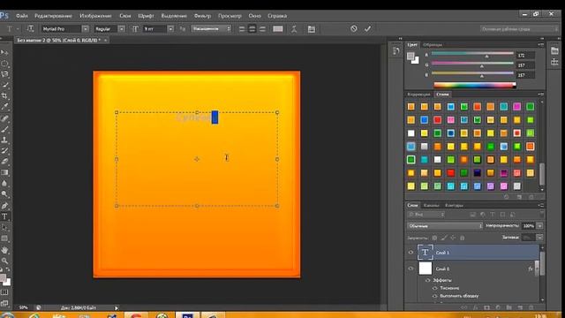Select the Brush tool
Viewport: 565px width, 318px height.
(4, 129)
